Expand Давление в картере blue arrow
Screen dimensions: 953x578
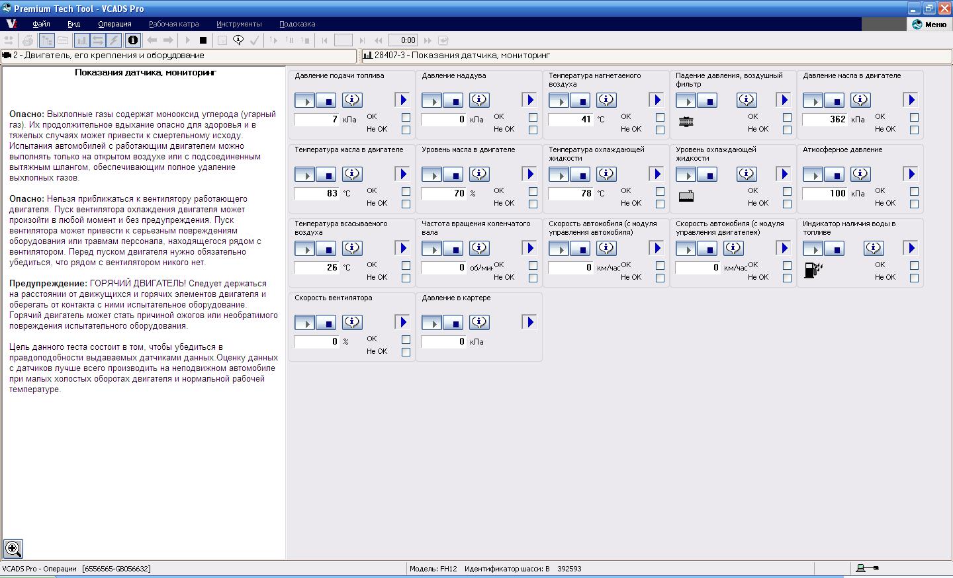point(529,322)
